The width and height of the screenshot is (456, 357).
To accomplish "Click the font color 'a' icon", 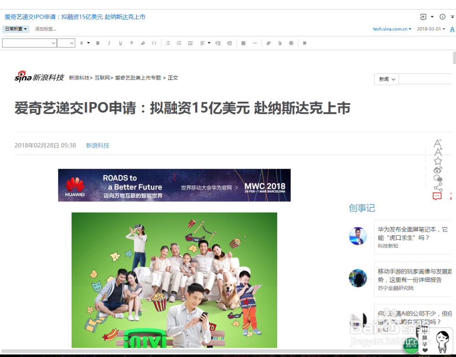I will (82, 43).
